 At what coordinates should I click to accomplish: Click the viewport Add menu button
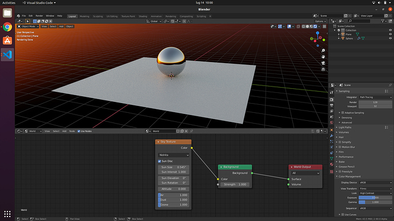(x=61, y=26)
